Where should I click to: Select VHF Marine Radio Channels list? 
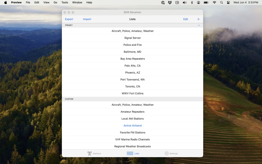[x=132, y=140]
